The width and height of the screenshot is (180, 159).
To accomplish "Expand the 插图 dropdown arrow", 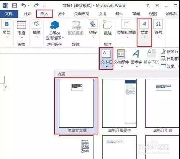I will 37,37.
